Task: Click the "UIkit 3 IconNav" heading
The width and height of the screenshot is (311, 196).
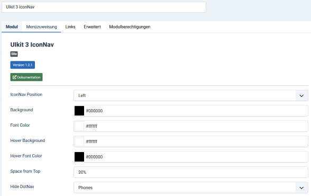Action: pos(32,44)
